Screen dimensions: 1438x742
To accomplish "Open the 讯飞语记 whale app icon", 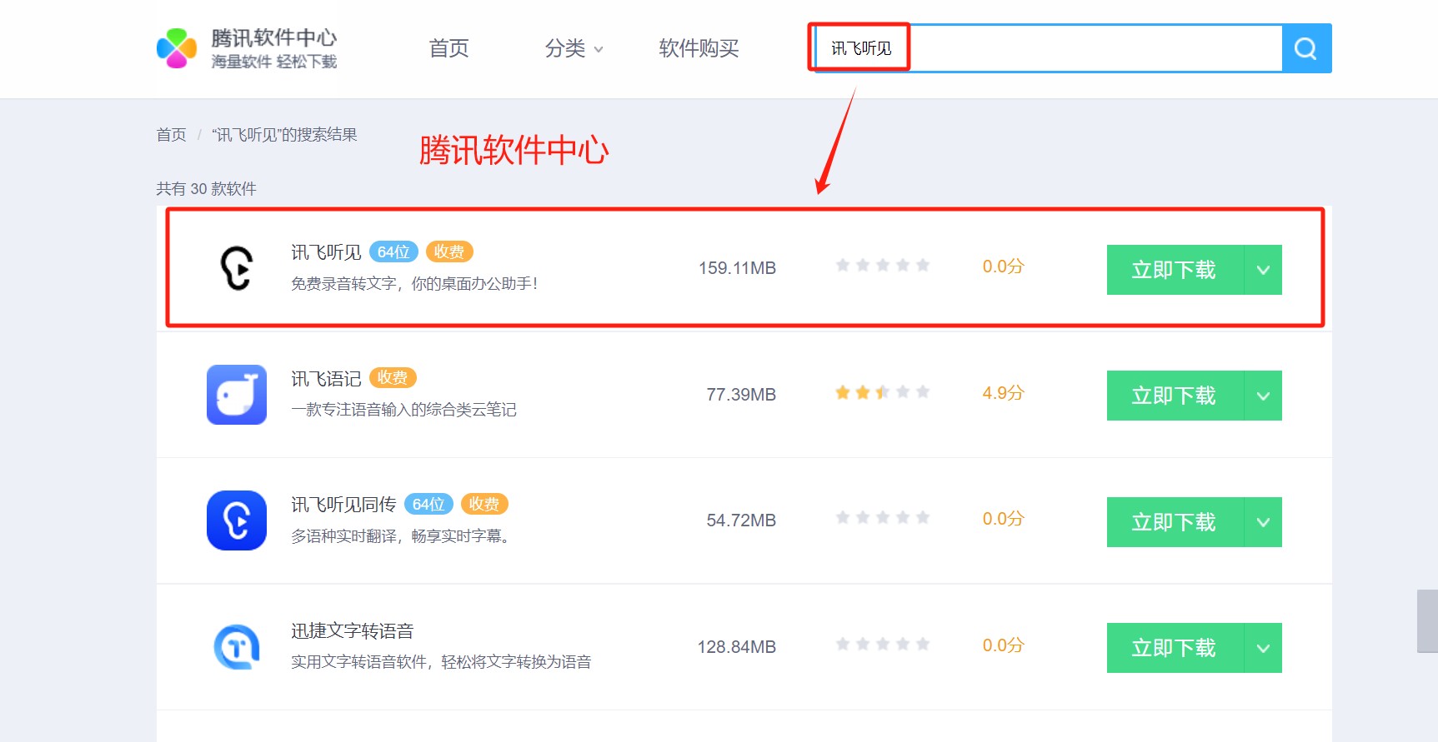I will (237, 395).
